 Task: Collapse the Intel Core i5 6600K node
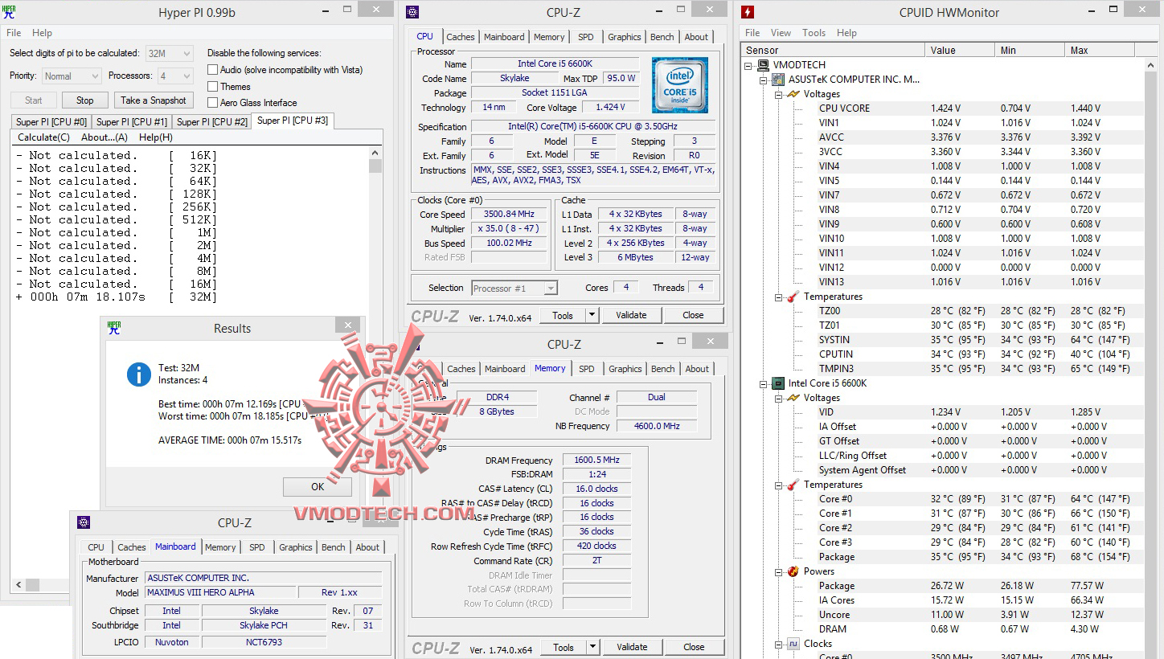(764, 383)
